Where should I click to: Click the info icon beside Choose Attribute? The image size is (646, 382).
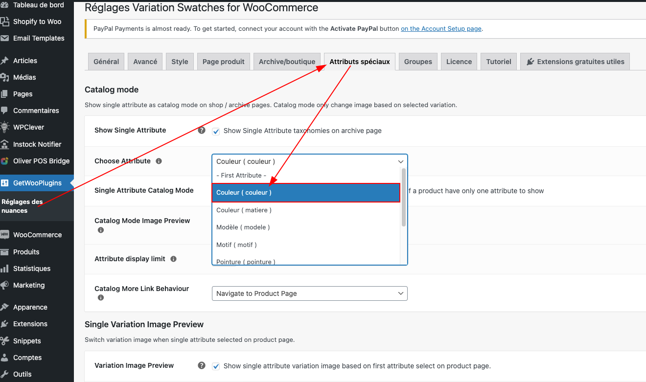[x=159, y=161]
